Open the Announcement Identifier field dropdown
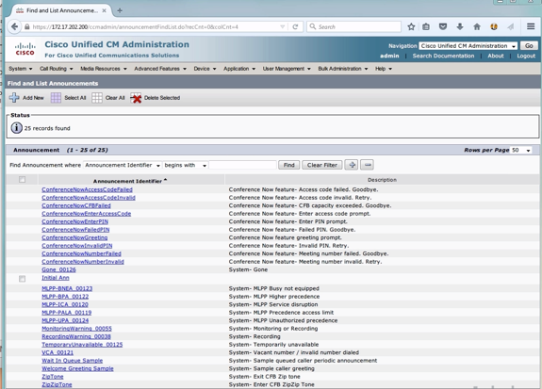 pyautogui.click(x=123, y=165)
